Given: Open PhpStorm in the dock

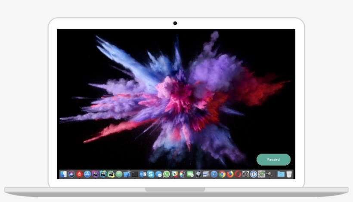Looking at the screenshot, I should tap(95, 174).
